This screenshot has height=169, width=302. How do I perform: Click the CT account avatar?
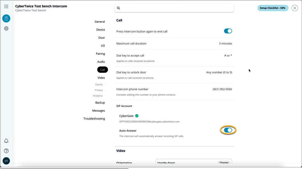(6, 161)
